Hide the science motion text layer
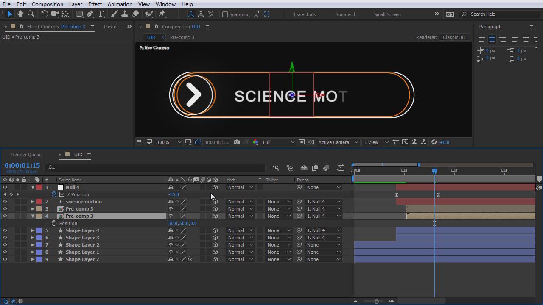Image resolution: width=543 pixels, height=305 pixels. [x=5, y=202]
